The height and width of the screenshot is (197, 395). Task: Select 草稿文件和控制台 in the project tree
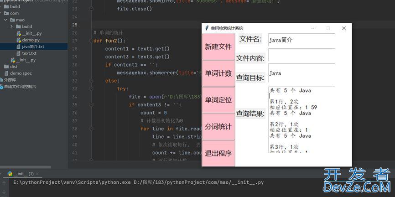20,86
